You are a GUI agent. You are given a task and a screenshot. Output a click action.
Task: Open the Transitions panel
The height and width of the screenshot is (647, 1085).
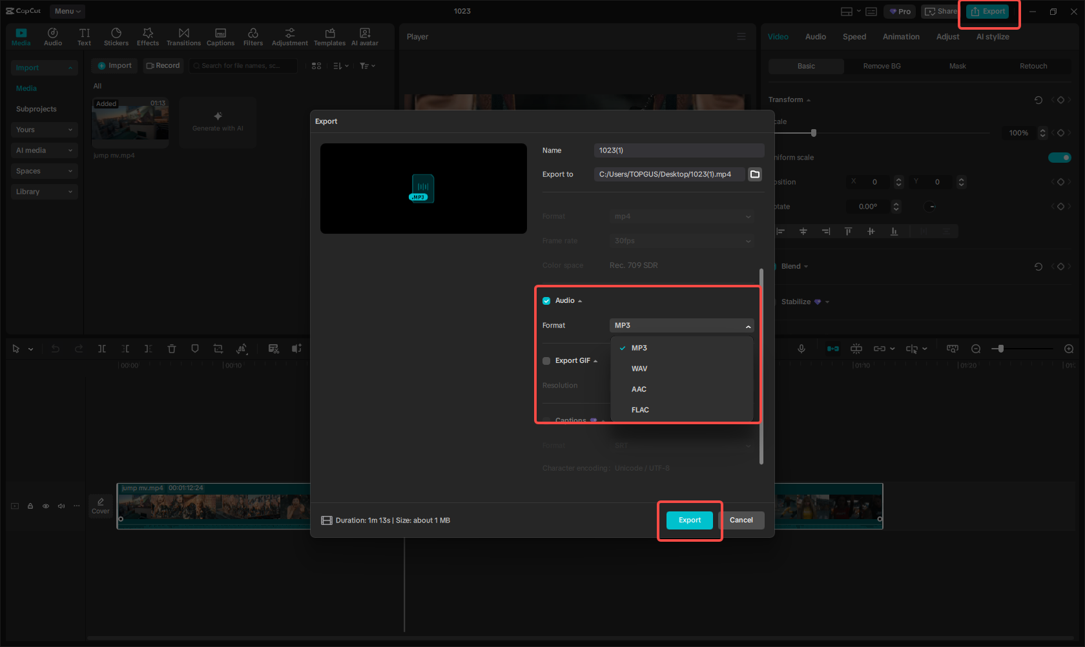click(x=183, y=36)
